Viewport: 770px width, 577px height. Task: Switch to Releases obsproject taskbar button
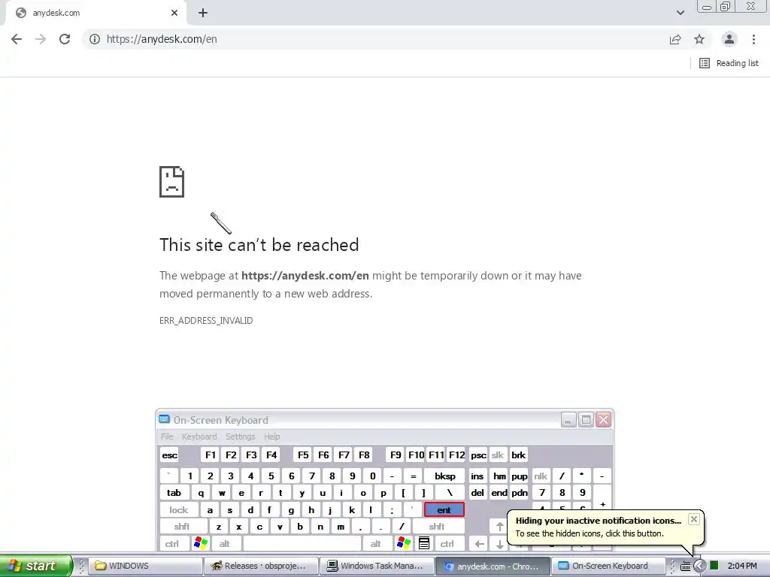click(261, 566)
